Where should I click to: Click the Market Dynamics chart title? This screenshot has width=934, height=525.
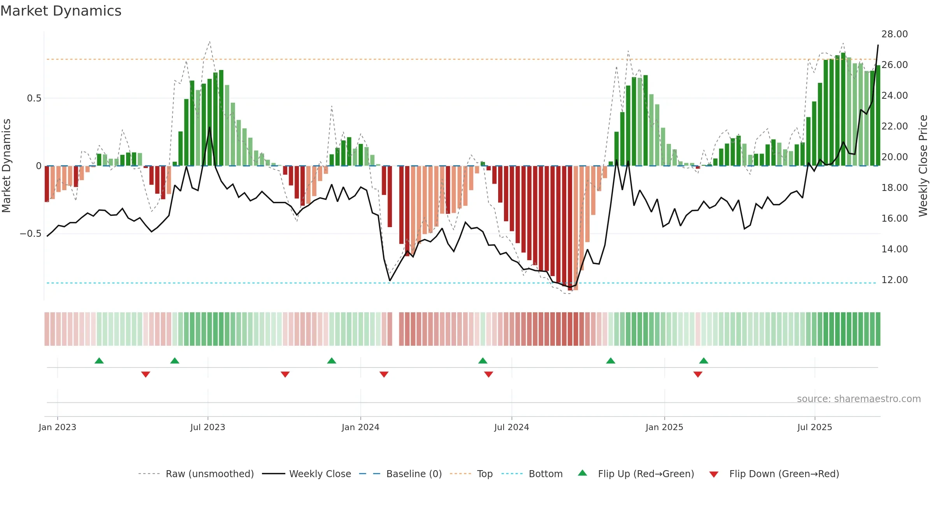[61, 11]
